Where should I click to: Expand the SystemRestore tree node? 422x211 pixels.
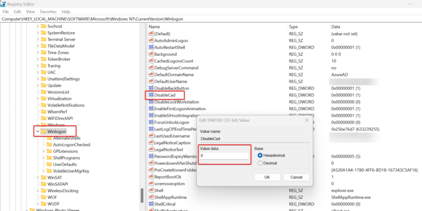(x=38, y=33)
